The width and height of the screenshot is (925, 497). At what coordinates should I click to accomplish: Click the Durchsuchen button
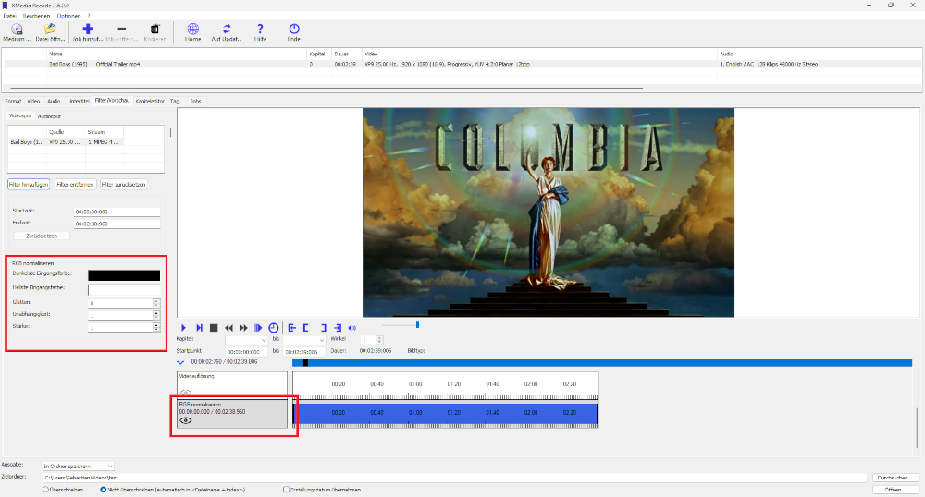895,478
